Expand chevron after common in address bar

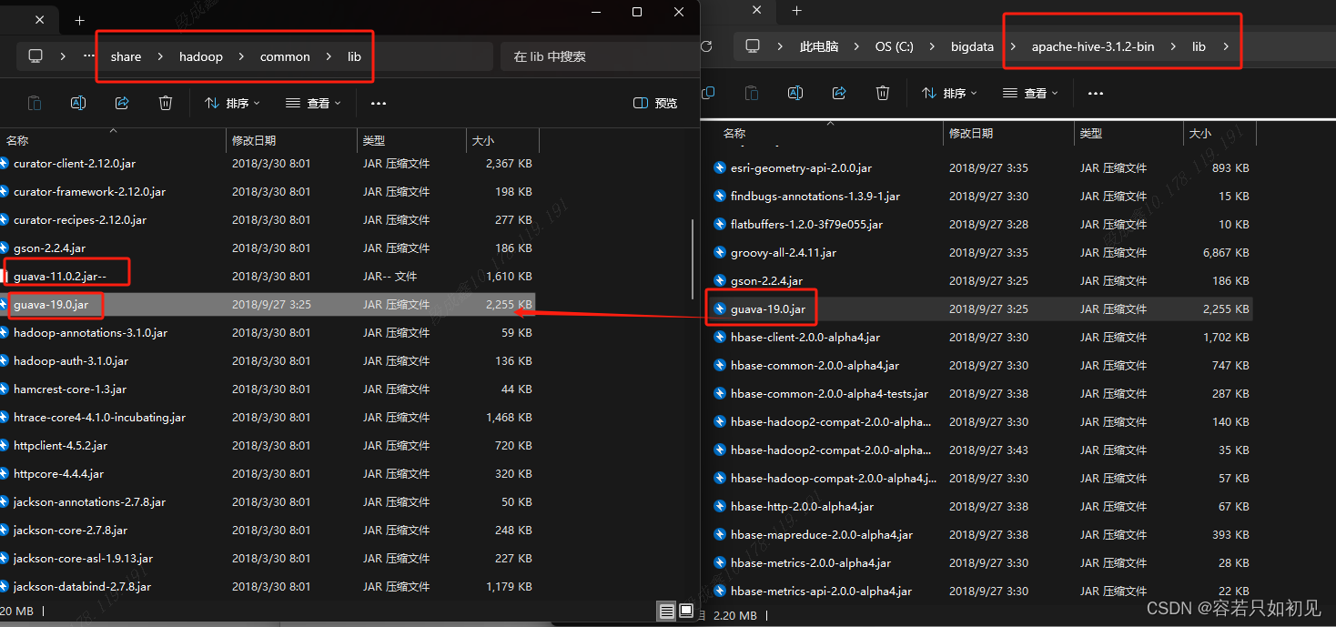pyautogui.click(x=329, y=56)
